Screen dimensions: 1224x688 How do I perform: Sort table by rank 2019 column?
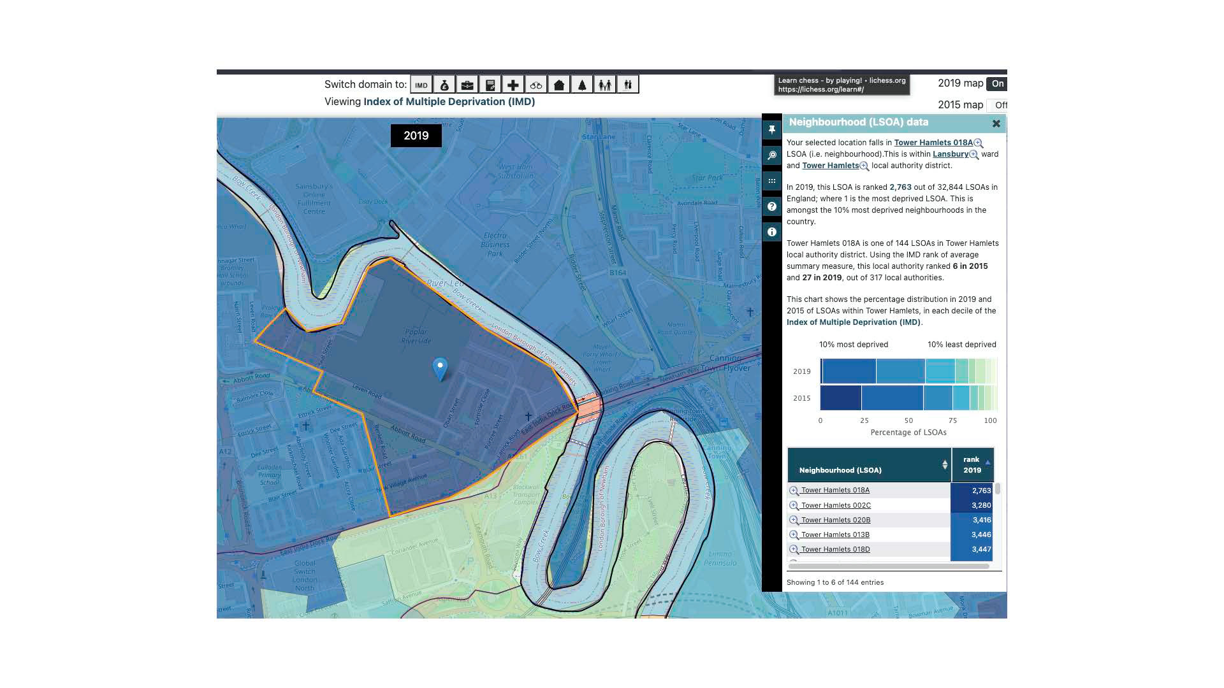(972, 465)
